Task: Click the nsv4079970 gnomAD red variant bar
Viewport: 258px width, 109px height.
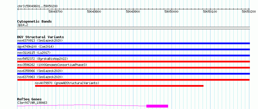Action: pyautogui.click(x=119, y=86)
